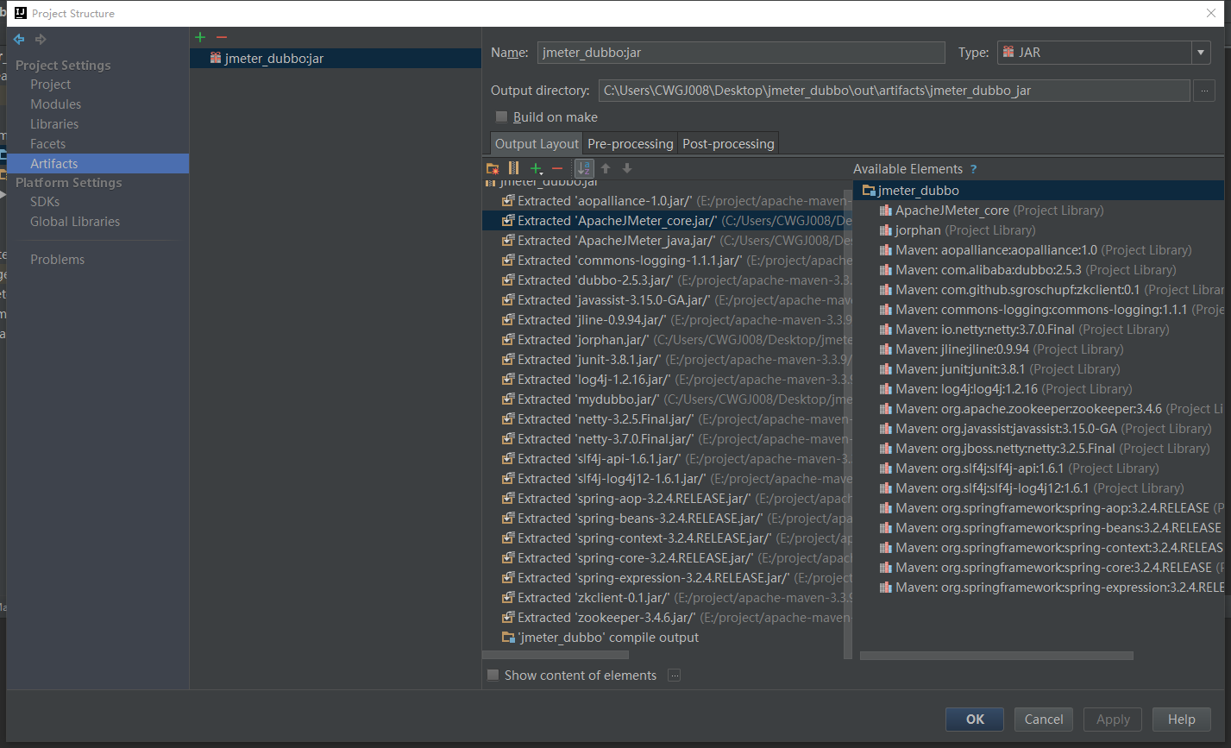Click library icon beside Maven: org.slf4j:slf4j-api:1.6.1
Screen dimensions: 1231x748
click(885, 468)
